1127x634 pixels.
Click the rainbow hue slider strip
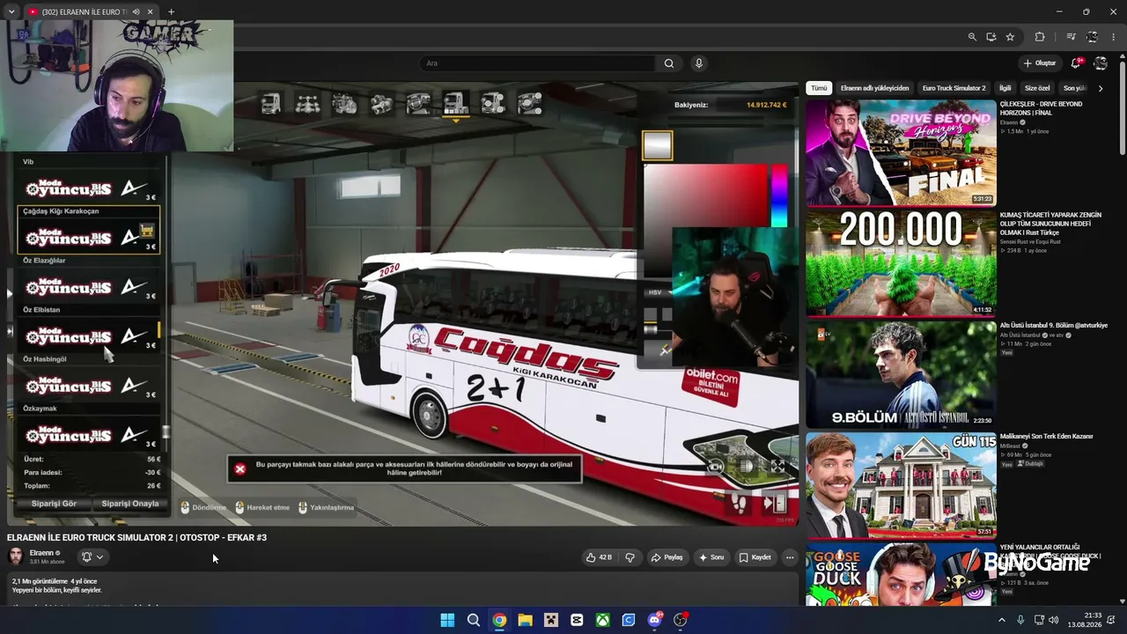pyautogui.click(x=779, y=195)
